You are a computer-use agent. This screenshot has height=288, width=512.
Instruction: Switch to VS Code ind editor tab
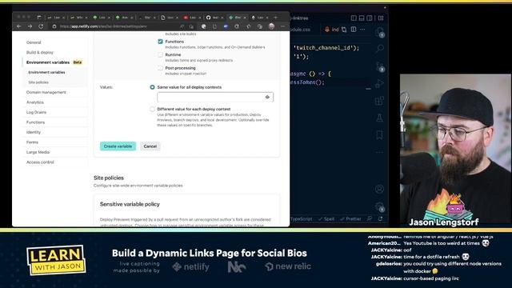point(332,30)
